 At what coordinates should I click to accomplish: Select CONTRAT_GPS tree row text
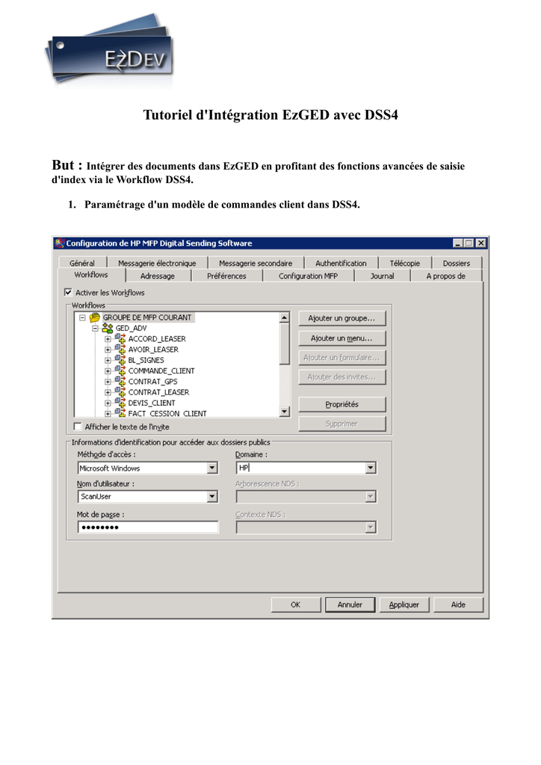pos(152,382)
